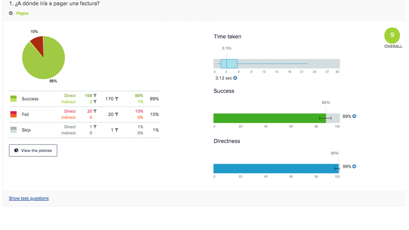Click the filter icon next to Fail Direct 20
Screen dimensions: 409x230
[x=95, y=111]
